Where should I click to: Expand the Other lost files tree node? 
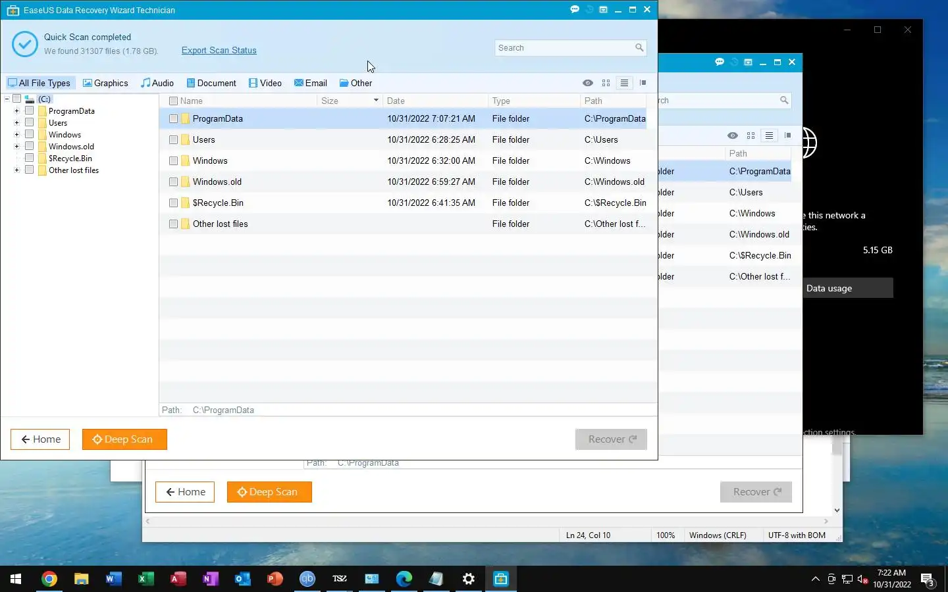coord(16,170)
